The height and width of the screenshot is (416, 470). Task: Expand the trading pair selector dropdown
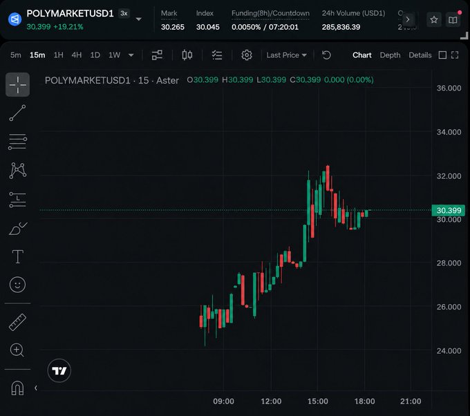[x=138, y=19]
